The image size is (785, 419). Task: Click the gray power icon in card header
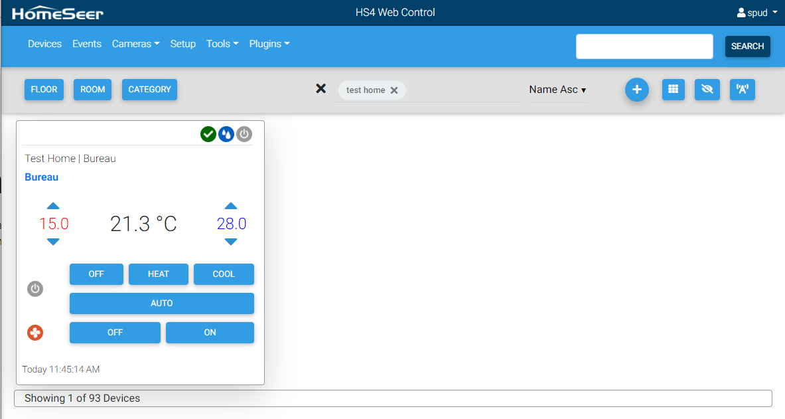(244, 134)
